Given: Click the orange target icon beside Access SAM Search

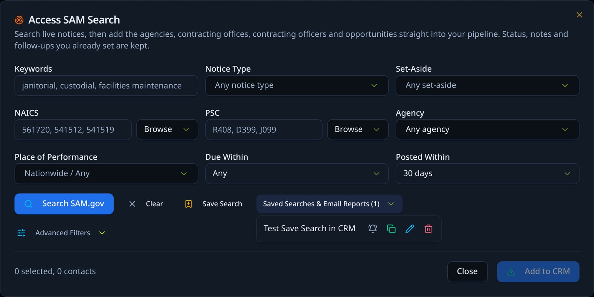Looking at the screenshot, I should [19, 20].
